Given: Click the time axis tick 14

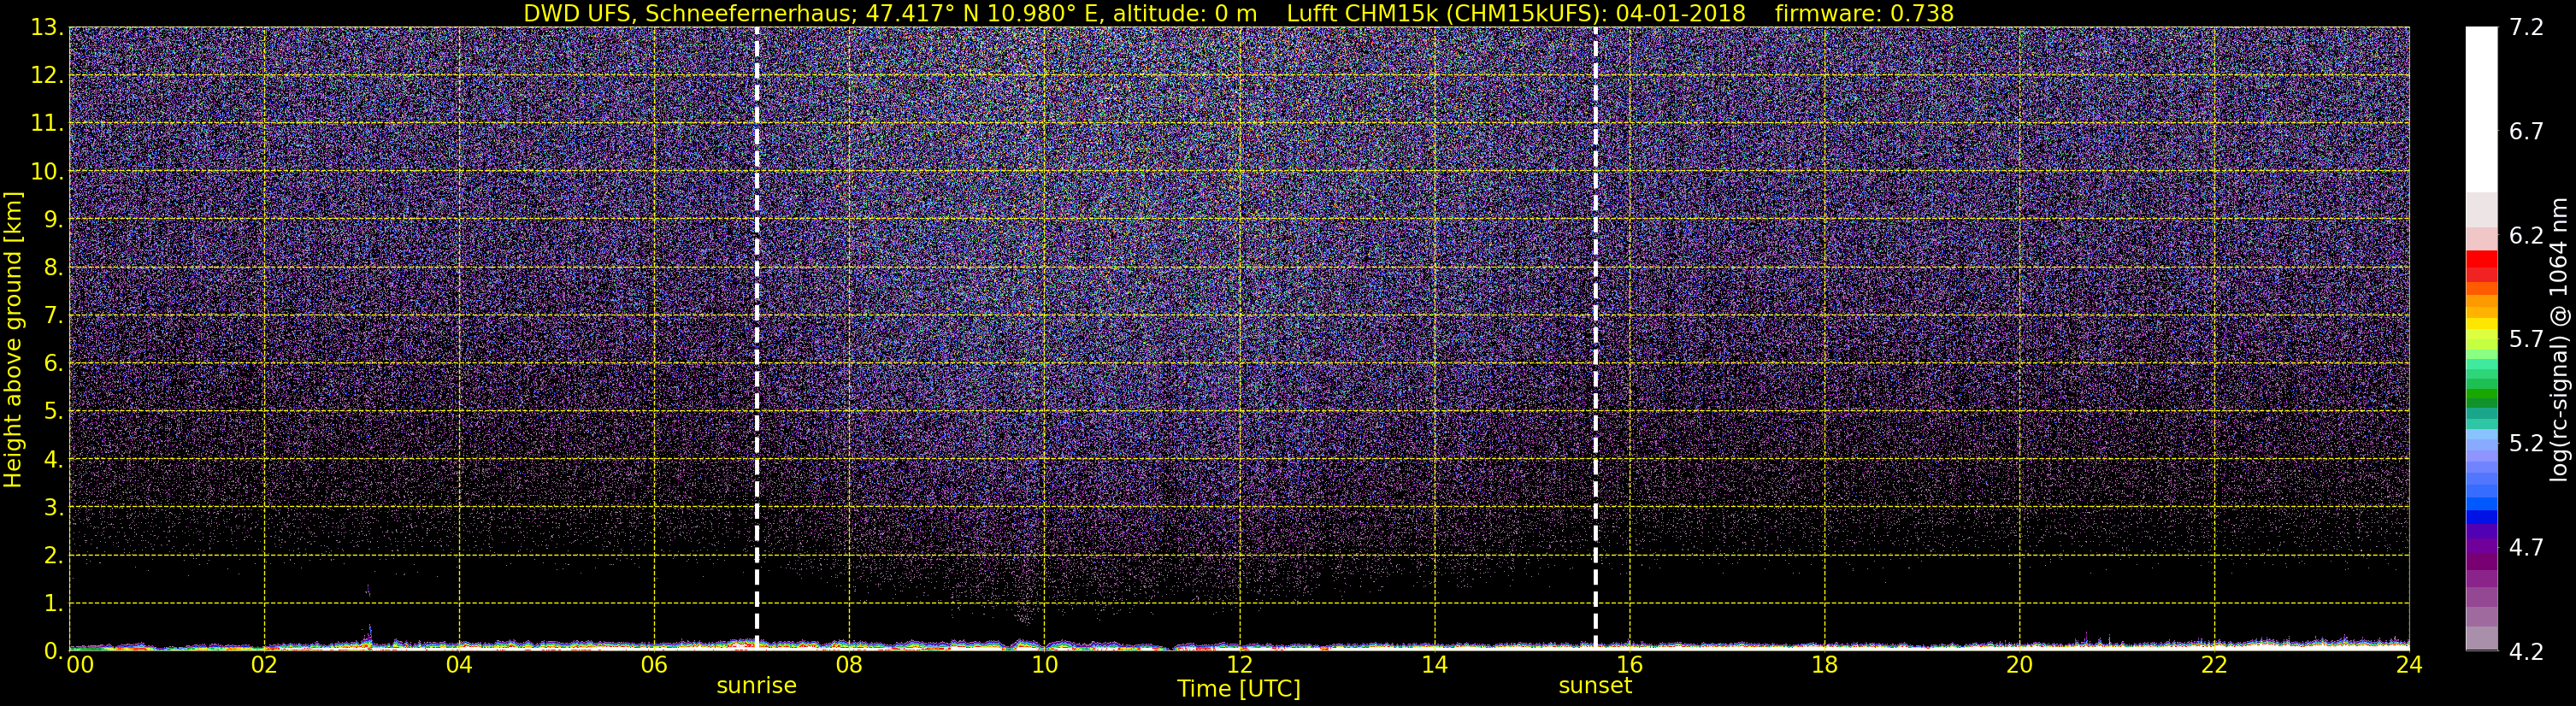Looking at the screenshot, I should 1434,666.
